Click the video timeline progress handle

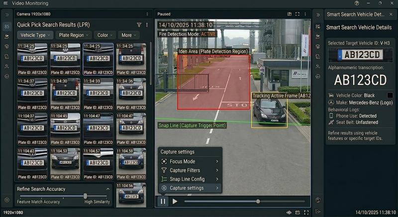click(x=258, y=201)
